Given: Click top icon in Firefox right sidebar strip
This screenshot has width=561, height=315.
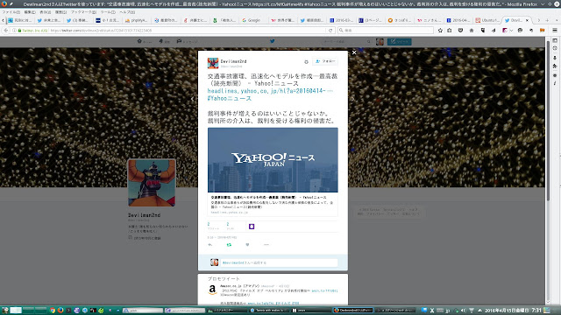Looking at the screenshot, I should (x=555, y=40).
